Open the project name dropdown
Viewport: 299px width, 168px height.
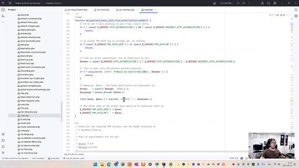coord(29,3)
